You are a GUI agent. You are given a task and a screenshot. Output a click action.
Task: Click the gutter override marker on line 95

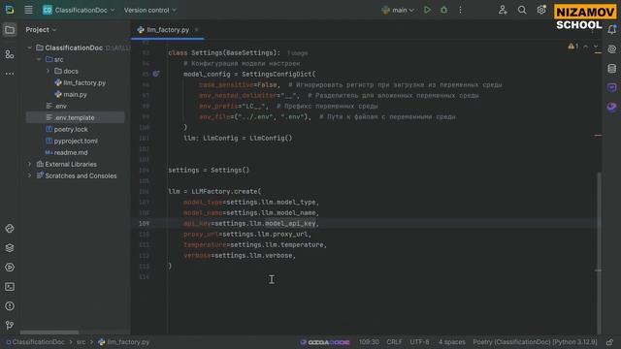(156, 74)
